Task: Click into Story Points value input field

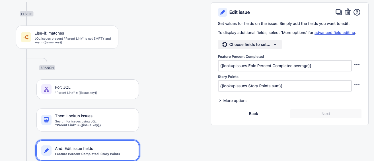Action: (285, 86)
